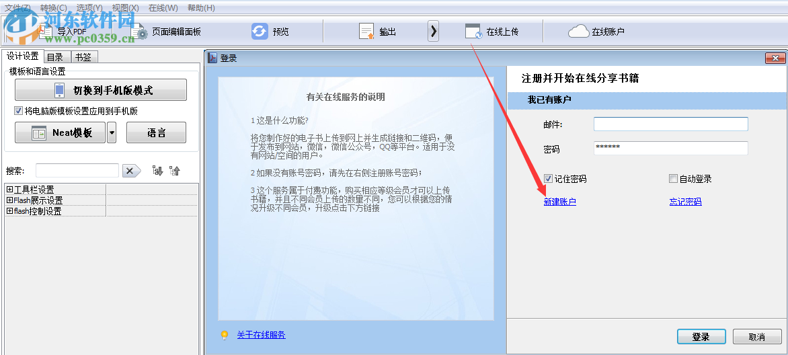Viewport: 788px width, 355px height.
Task: Click the 导入PDF toolbar button
Action: (63, 32)
